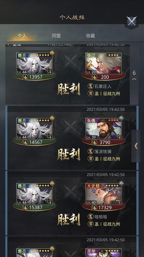The height and width of the screenshot is (257, 144).
Task: Open the 朱儁 general portrait
Action: (x=104, y=129)
